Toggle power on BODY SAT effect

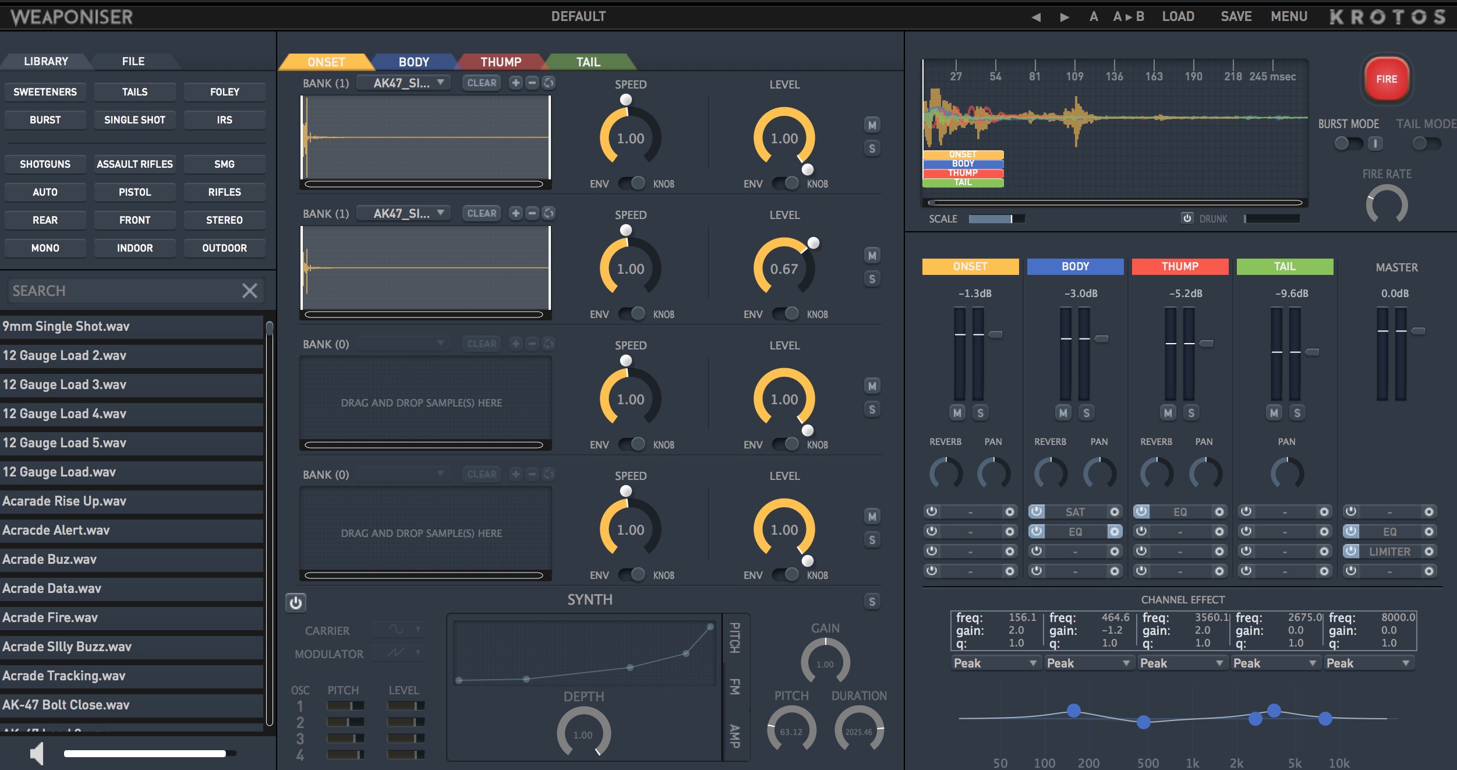click(1037, 511)
